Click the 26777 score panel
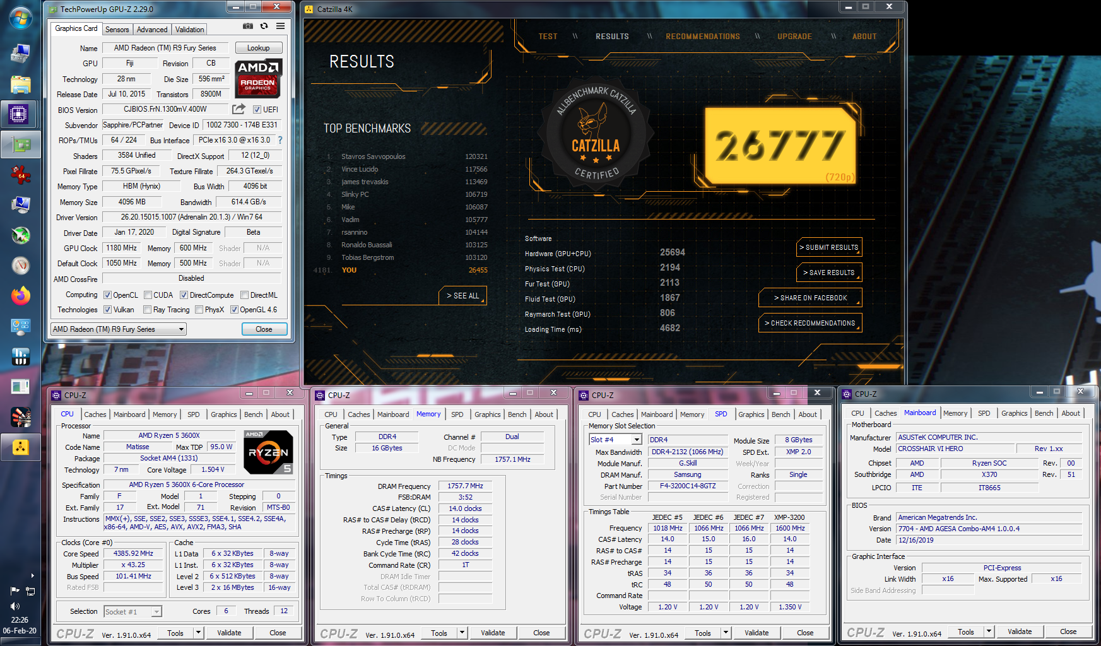This screenshot has width=1101, height=646. coord(780,146)
